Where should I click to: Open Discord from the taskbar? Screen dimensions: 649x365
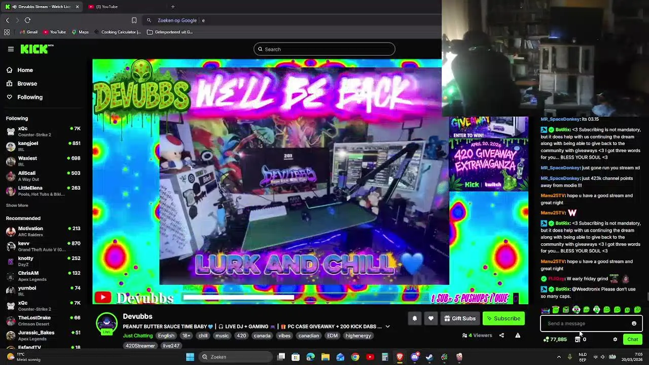click(x=415, y=357)
